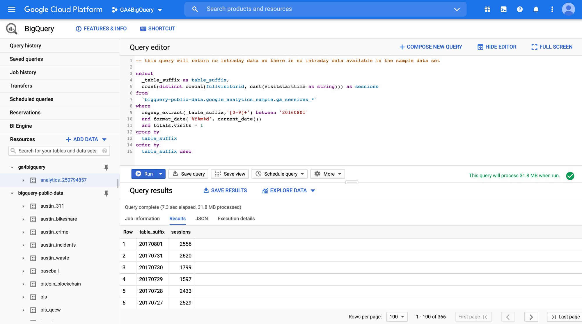Click Hide Editor button
The height and width of the screenshot is (324, 582).
point(497,47)
